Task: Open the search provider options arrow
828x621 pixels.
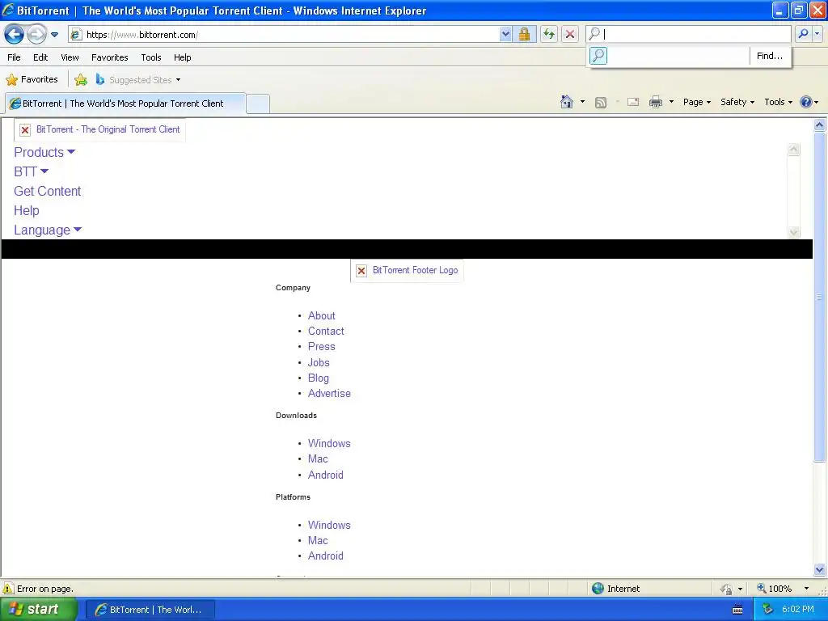Action: 817,34
